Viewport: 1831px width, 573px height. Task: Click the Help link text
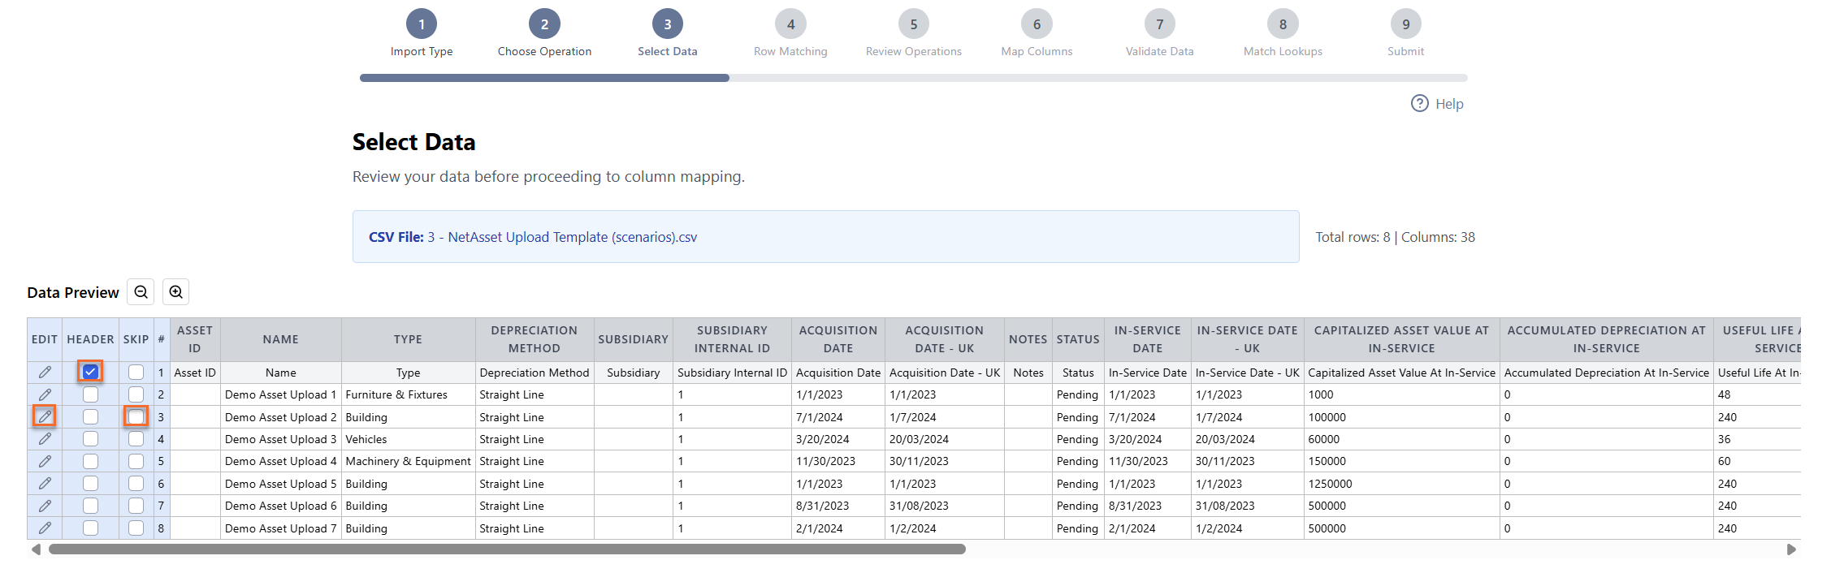[x=1449, y=104]
